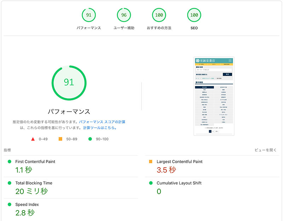Viewport: 283px width, 221px height.
Task: Click the SEO category label
Action: [194, 28]
